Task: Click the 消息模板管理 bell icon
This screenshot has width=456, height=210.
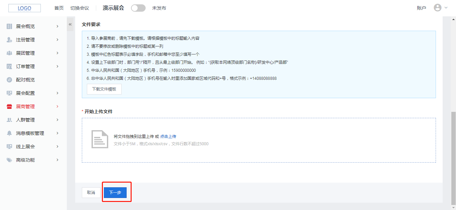Action: pyautogui.click(x=9, y=133)
